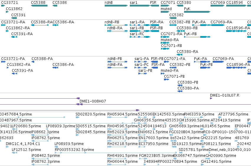Select the DME1-008H07 feature label
The image size is (251, 166).
click(x=93, y=101)
